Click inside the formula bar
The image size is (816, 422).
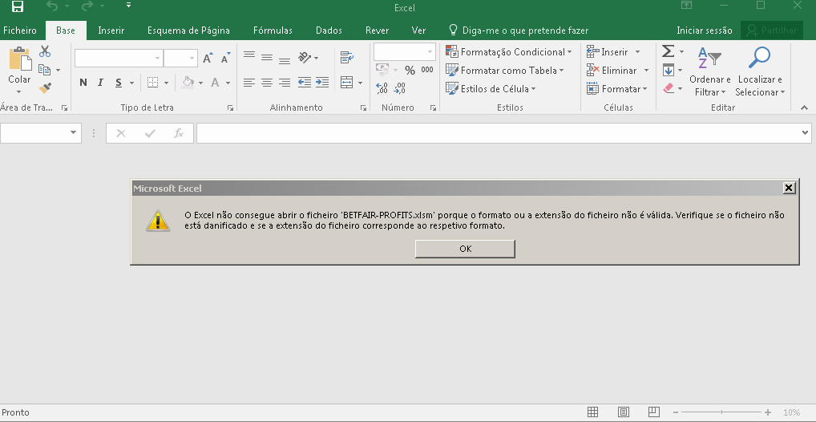[503, 133]
